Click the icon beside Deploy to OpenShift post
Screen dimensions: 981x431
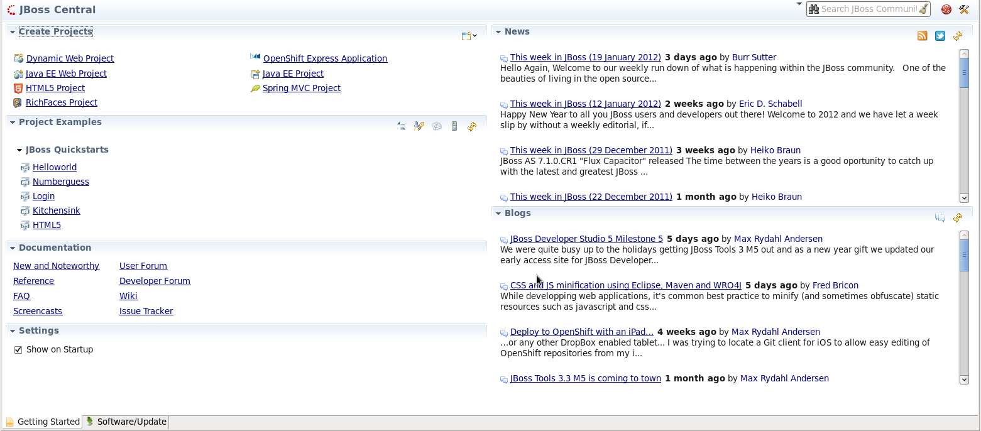pyautogui.click(x=504, y=333)
